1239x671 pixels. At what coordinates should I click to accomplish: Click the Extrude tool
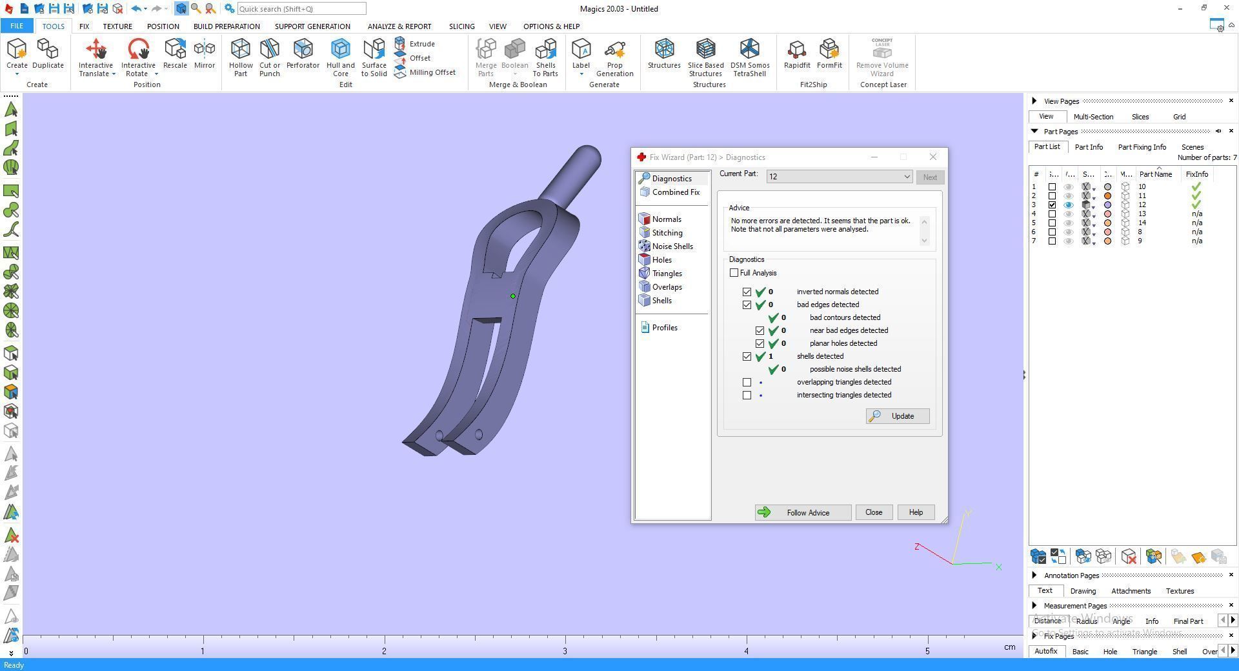415,44
